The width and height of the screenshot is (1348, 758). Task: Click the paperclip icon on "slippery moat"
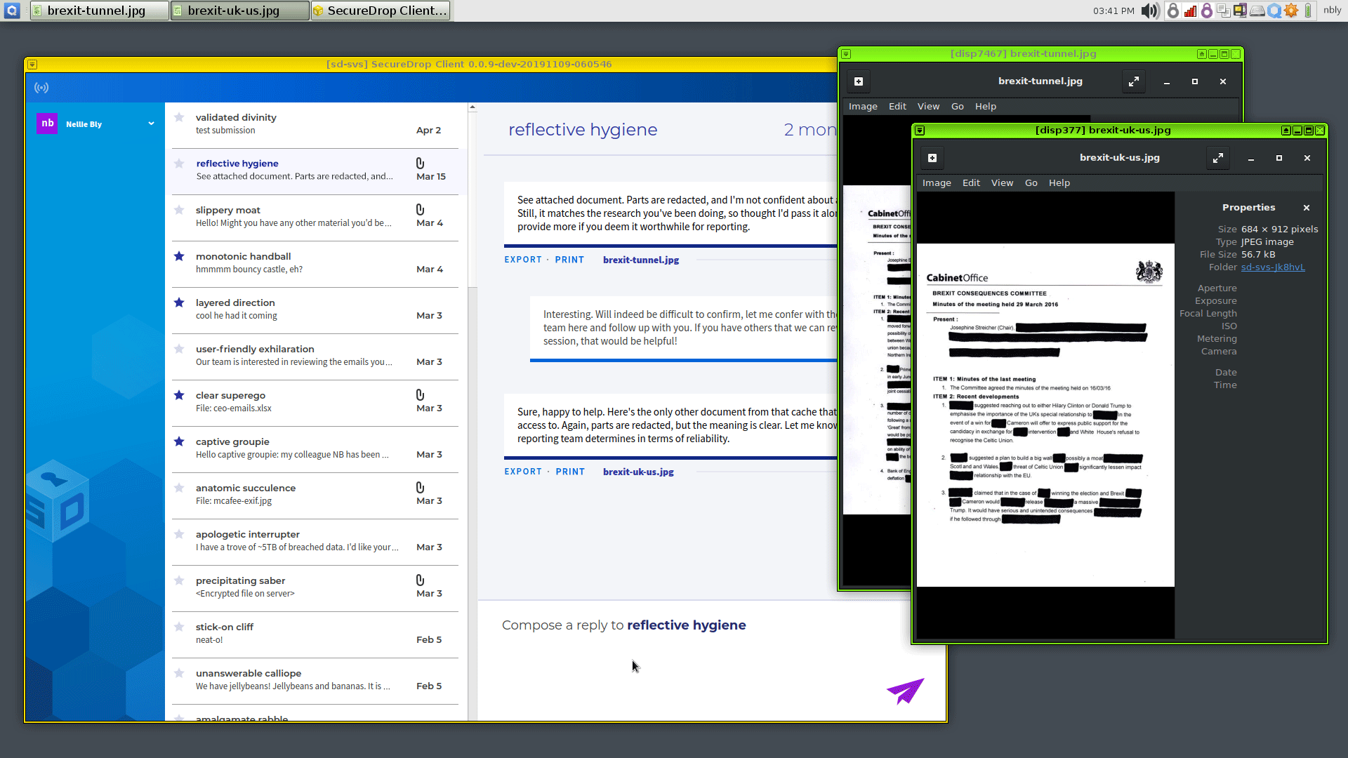420,210
